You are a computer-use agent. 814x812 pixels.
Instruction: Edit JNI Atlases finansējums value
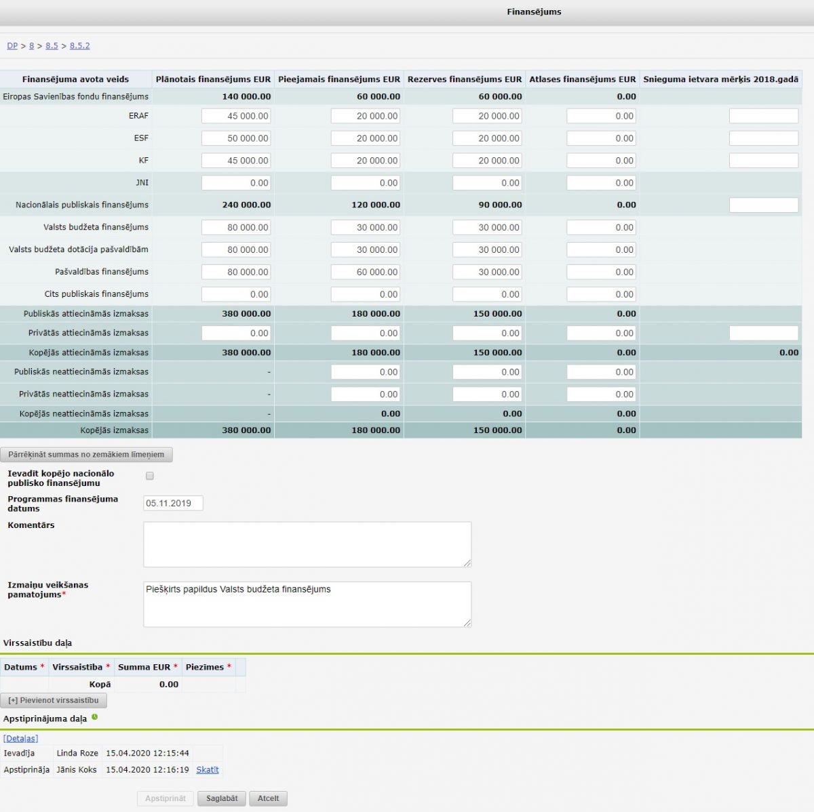(x=601, y=183)
